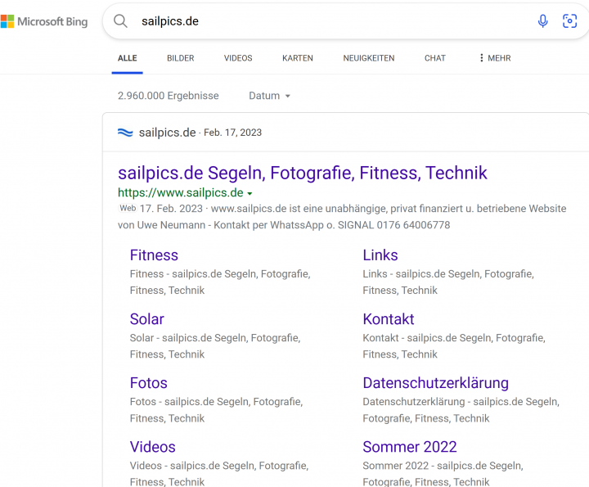Open the main sailpics.de result title

coord(303,173)
